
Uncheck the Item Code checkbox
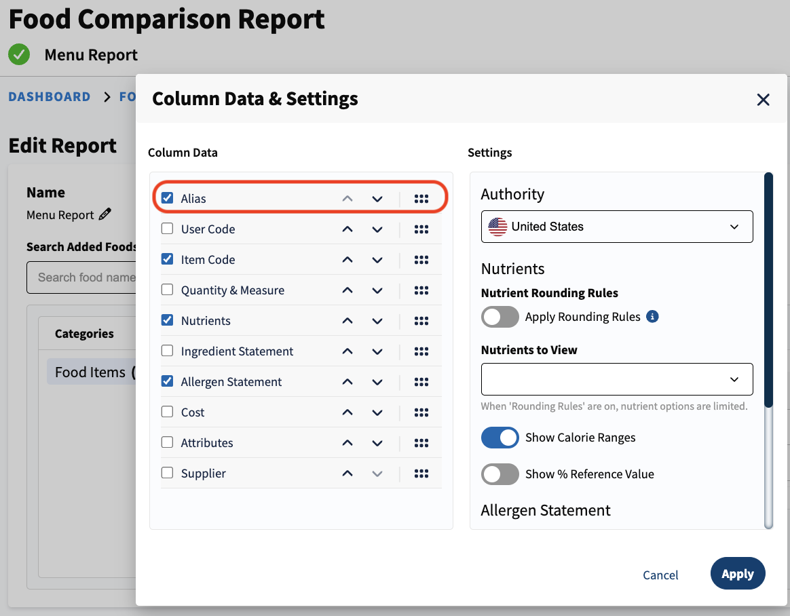click(167, 259)
